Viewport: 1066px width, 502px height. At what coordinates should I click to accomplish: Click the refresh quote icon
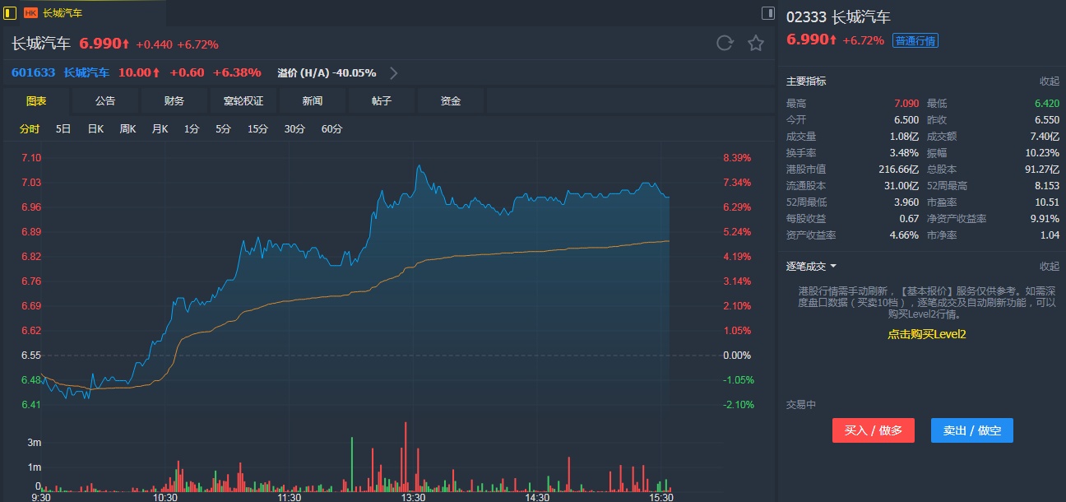[x=725, y=44]
